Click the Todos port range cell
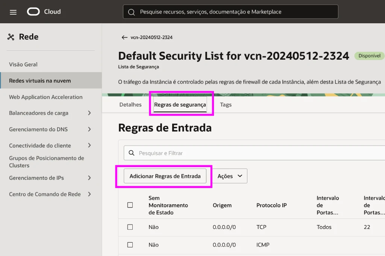385x256 pixels. (324, 227)
